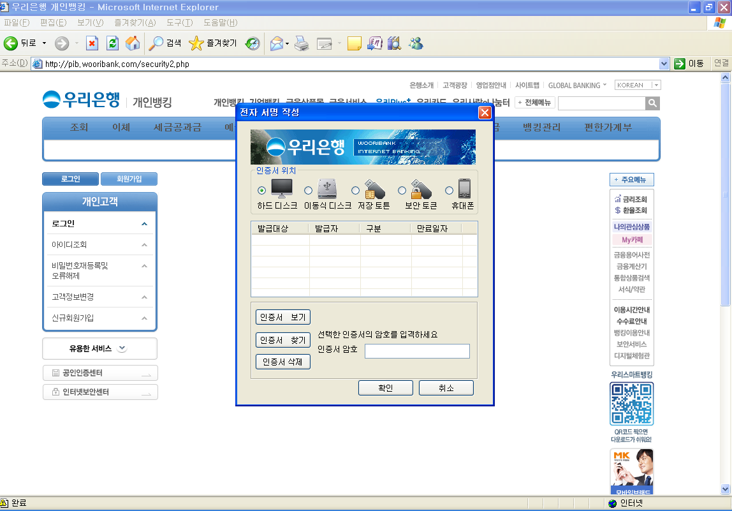Click the 공인인증센터 link
732x511 pixels.
pyautogui.click(x=100, y=373)
